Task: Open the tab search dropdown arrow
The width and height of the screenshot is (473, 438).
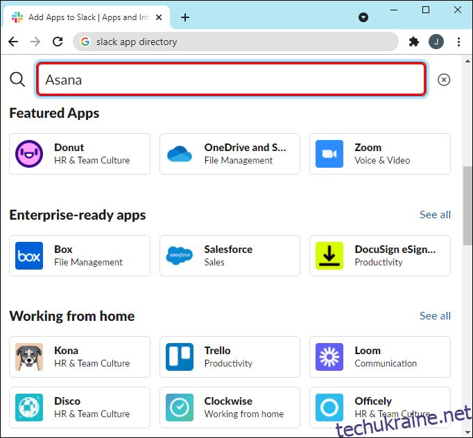Action: [x=363, y=17]
